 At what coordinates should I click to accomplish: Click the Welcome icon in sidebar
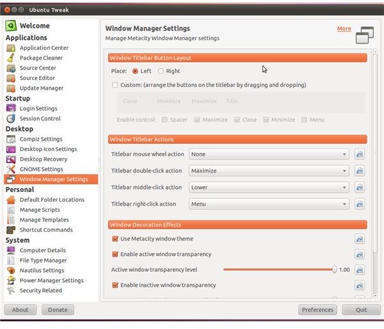[11, 26]
